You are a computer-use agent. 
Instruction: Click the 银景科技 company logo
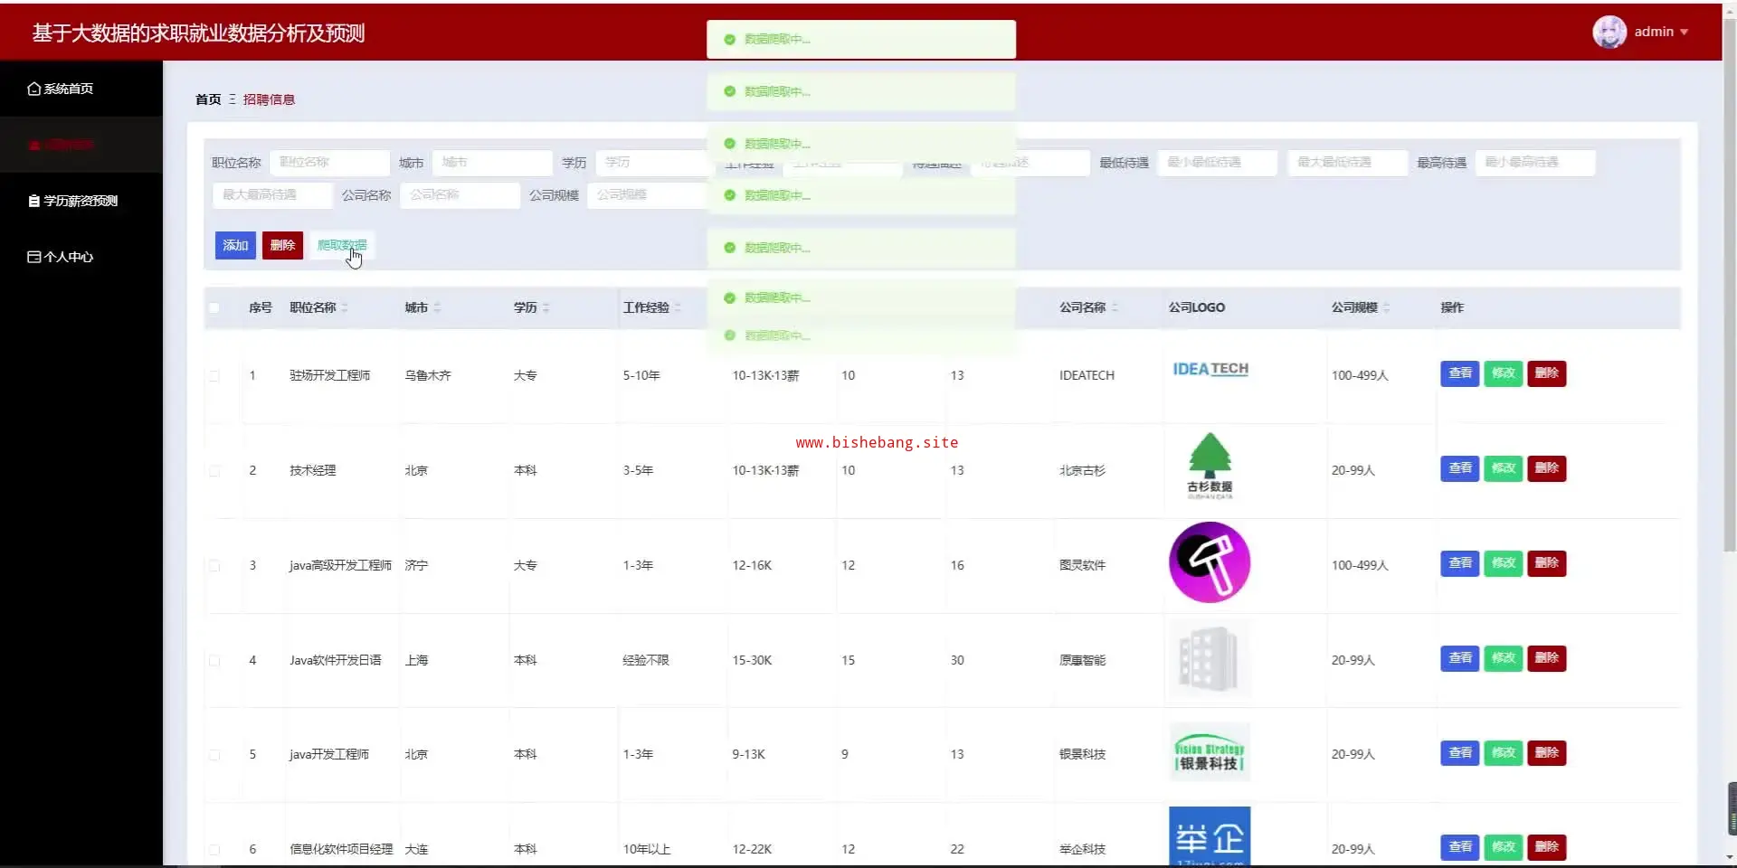coord(1210,752)
